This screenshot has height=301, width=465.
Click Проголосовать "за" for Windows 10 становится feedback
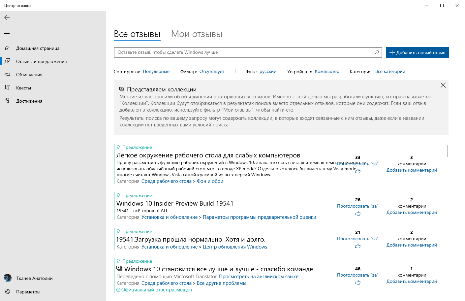[x=357, y=275]
